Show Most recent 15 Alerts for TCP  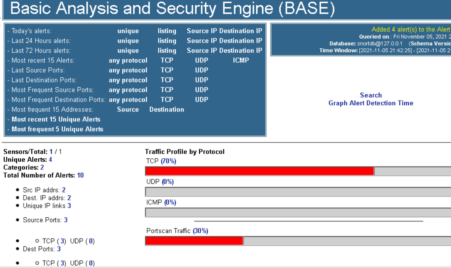(167, 61)
